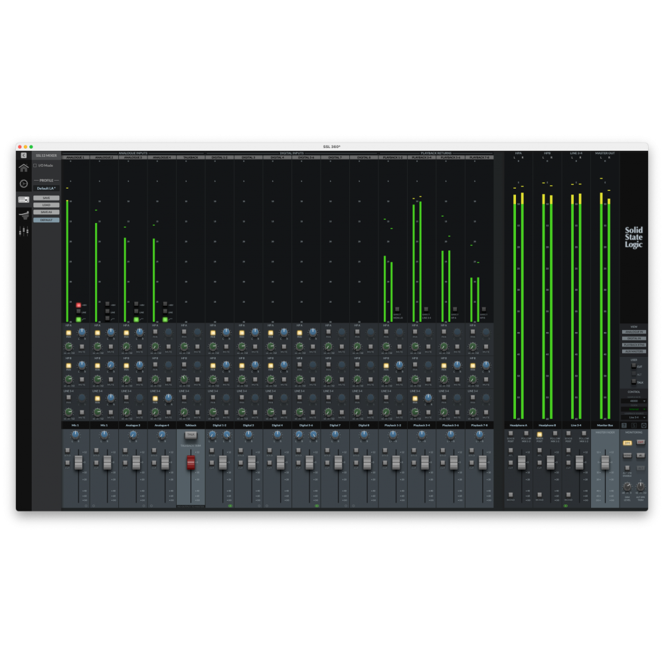Open the Sample Rate 48000 dropdown
Viewport: 664px width, 664px height.
634,401
